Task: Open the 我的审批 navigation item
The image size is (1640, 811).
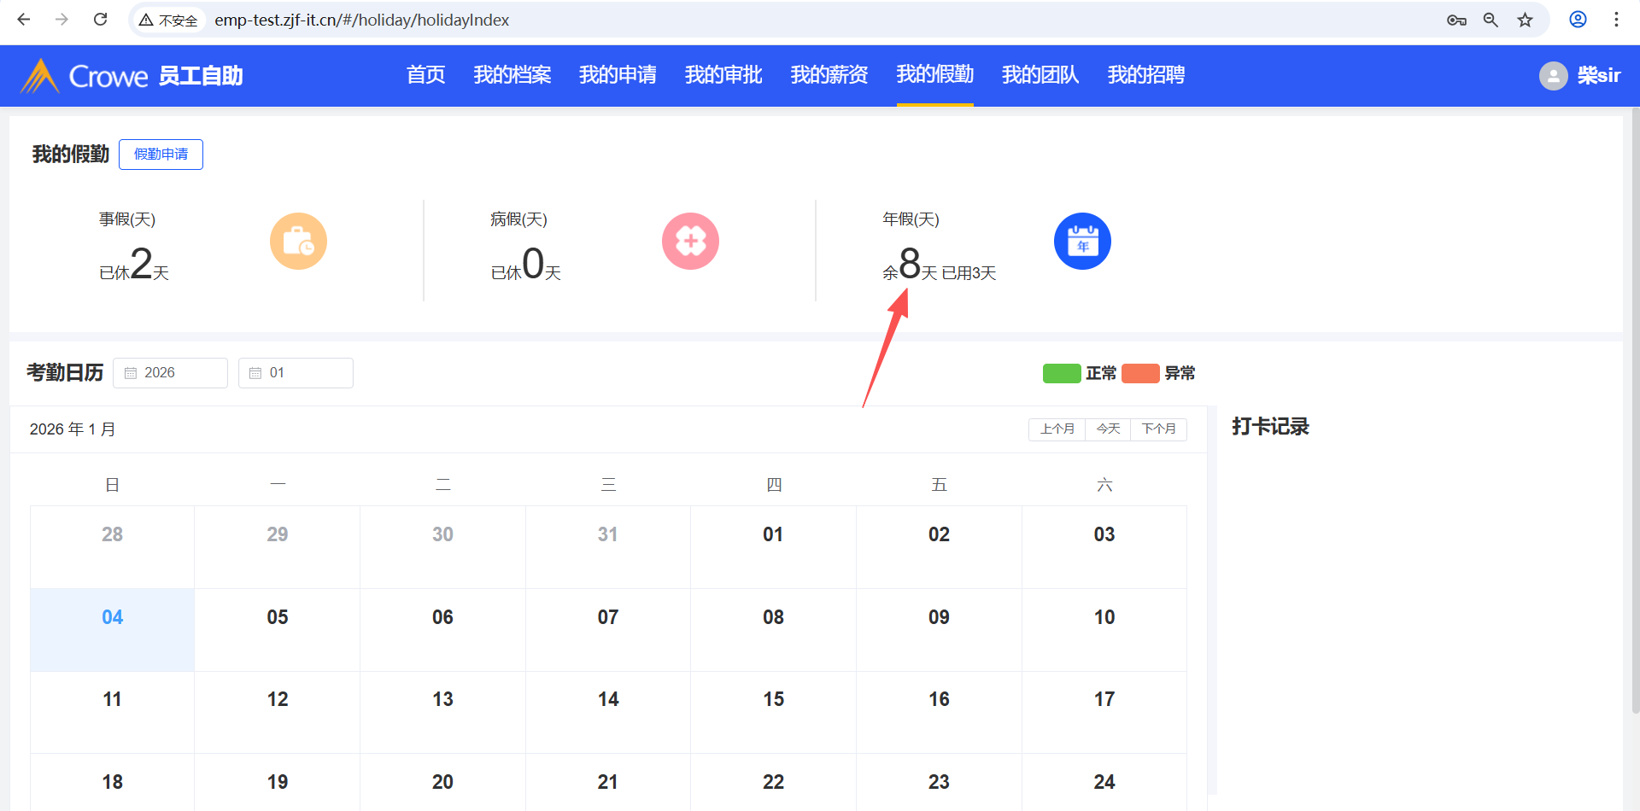Action: 723,75
